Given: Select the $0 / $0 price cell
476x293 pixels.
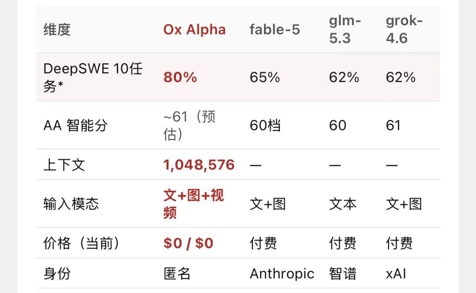Looking at the screenshot, I should [188, 243].
